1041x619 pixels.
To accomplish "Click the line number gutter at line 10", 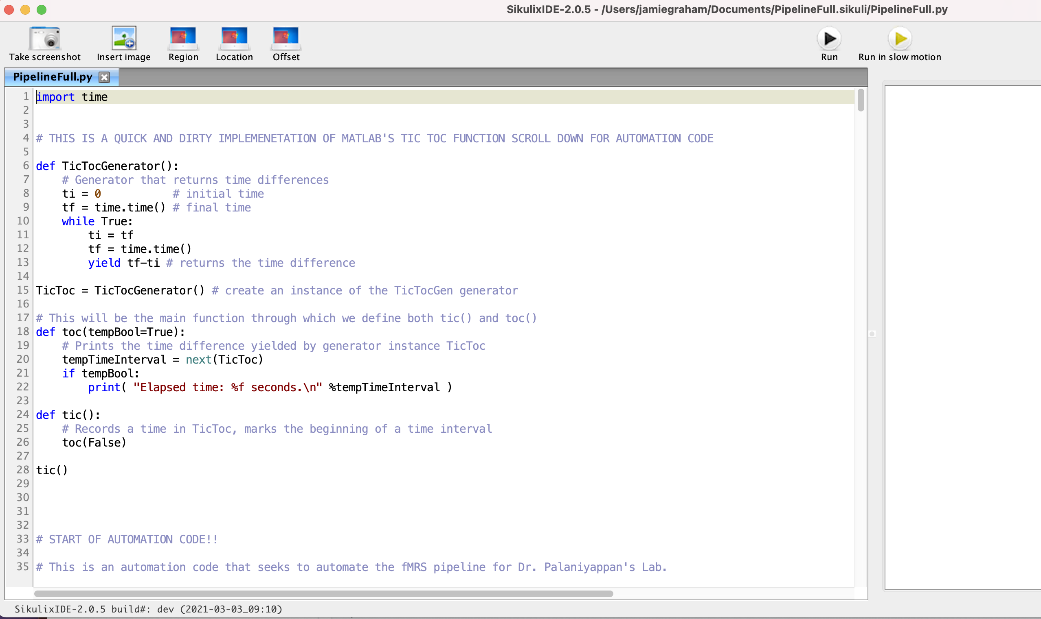I will 23,221.
